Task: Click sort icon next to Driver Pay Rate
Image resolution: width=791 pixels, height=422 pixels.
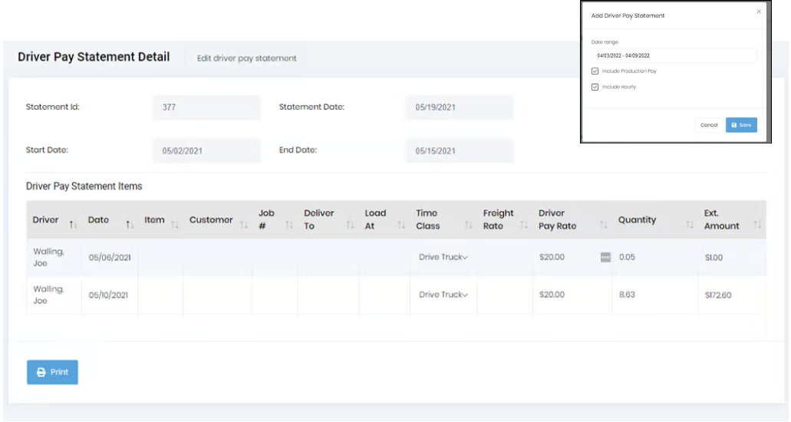Action: pyautogui.click(x=604, y=225)
